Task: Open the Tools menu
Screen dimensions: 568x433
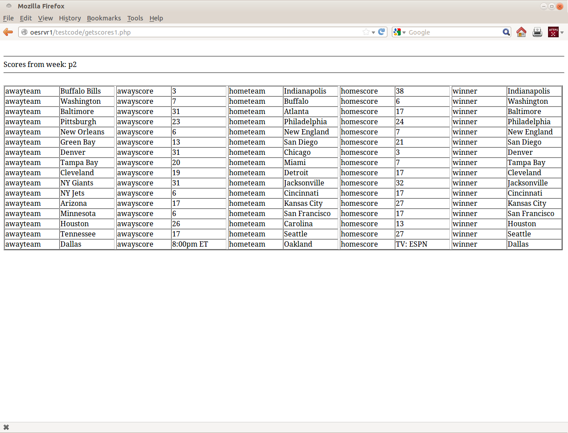Action: [135, 18]
